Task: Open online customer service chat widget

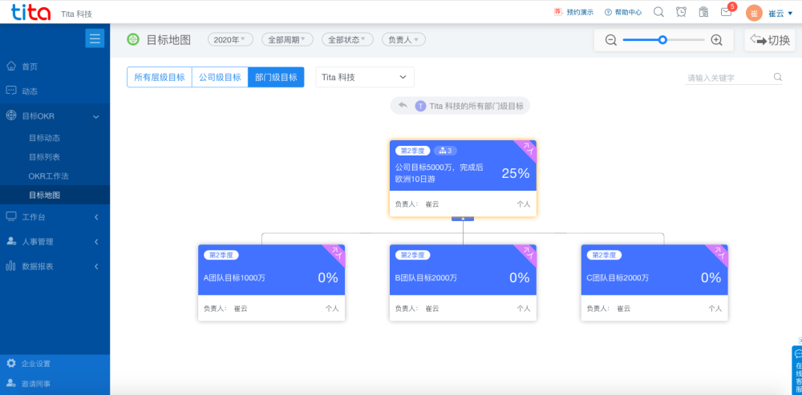Action: (x=797, y=370)
